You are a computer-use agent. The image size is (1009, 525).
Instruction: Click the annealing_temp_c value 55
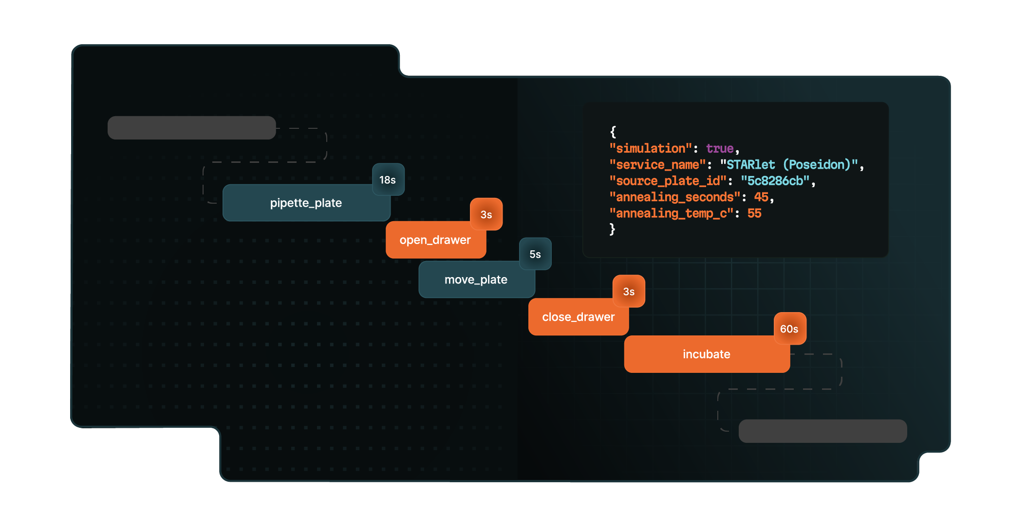click(x=754, y=213)
